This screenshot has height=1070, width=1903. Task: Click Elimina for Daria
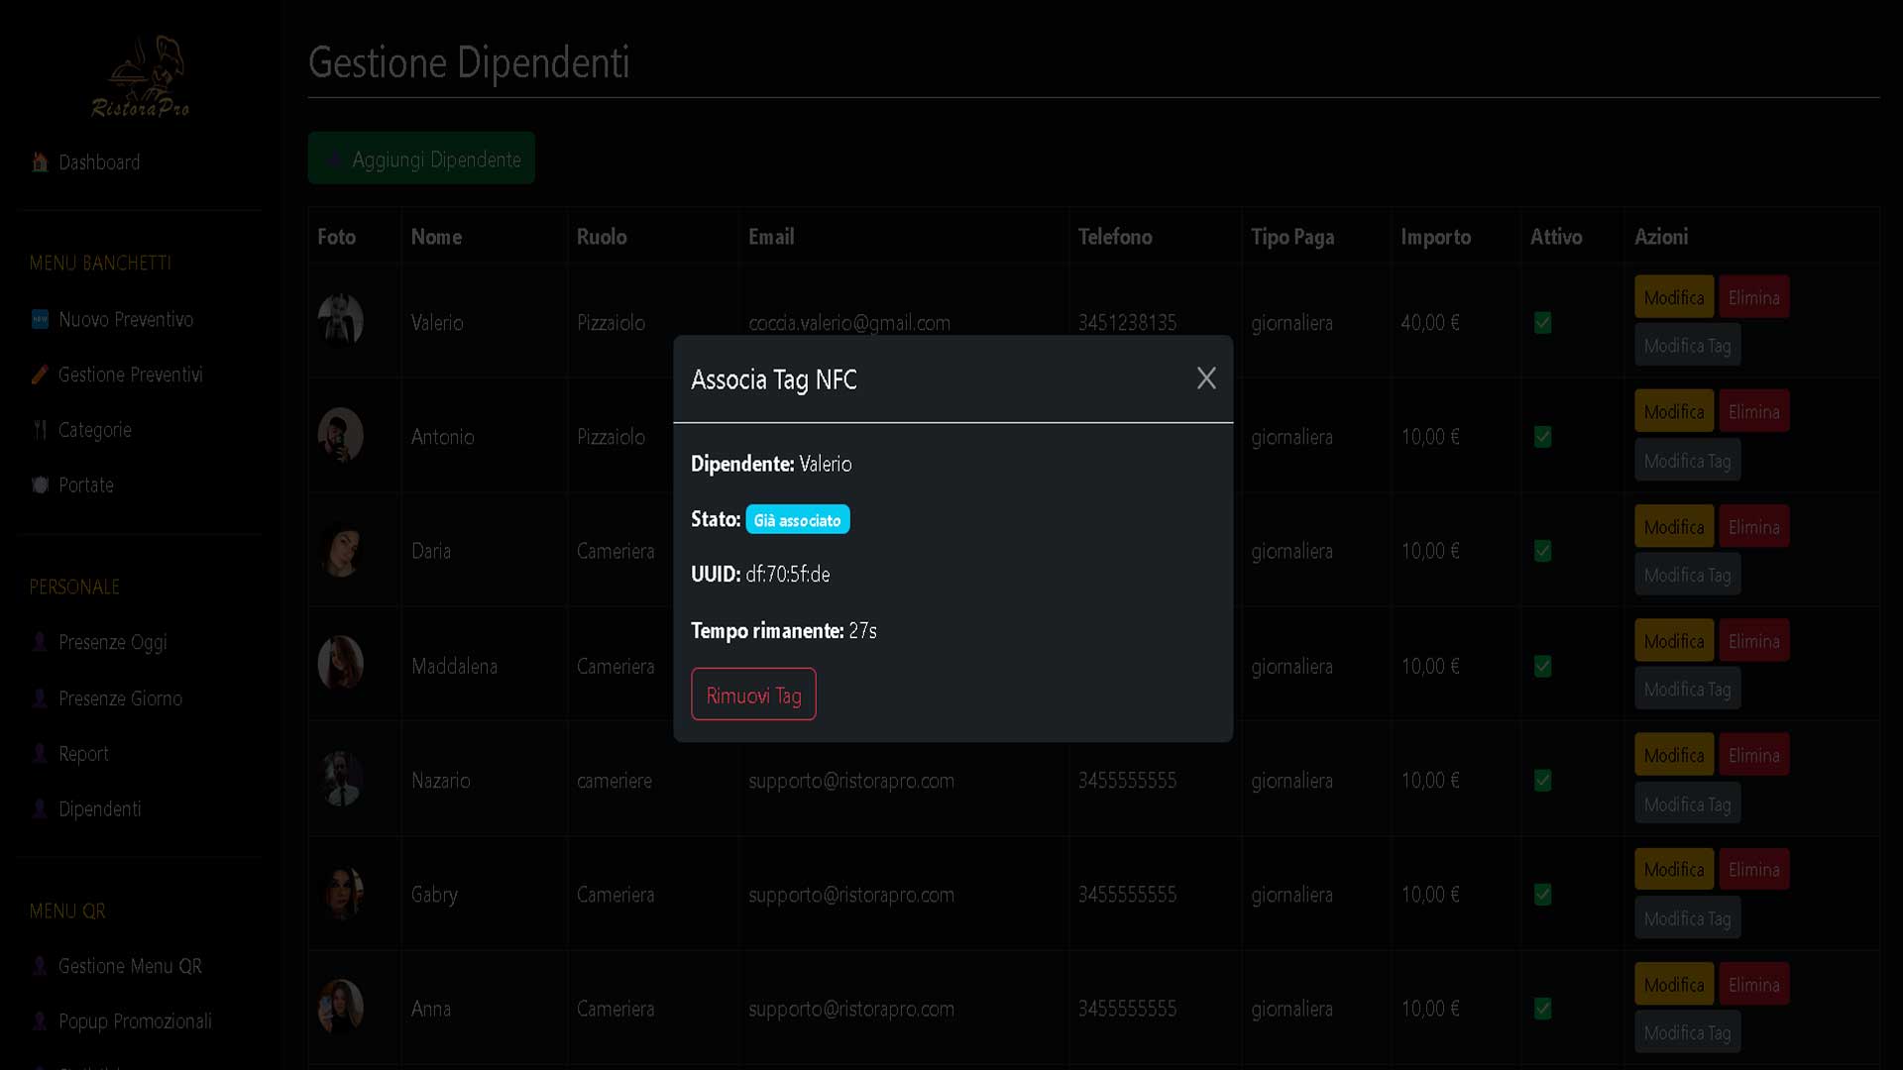click(1753, 527)
